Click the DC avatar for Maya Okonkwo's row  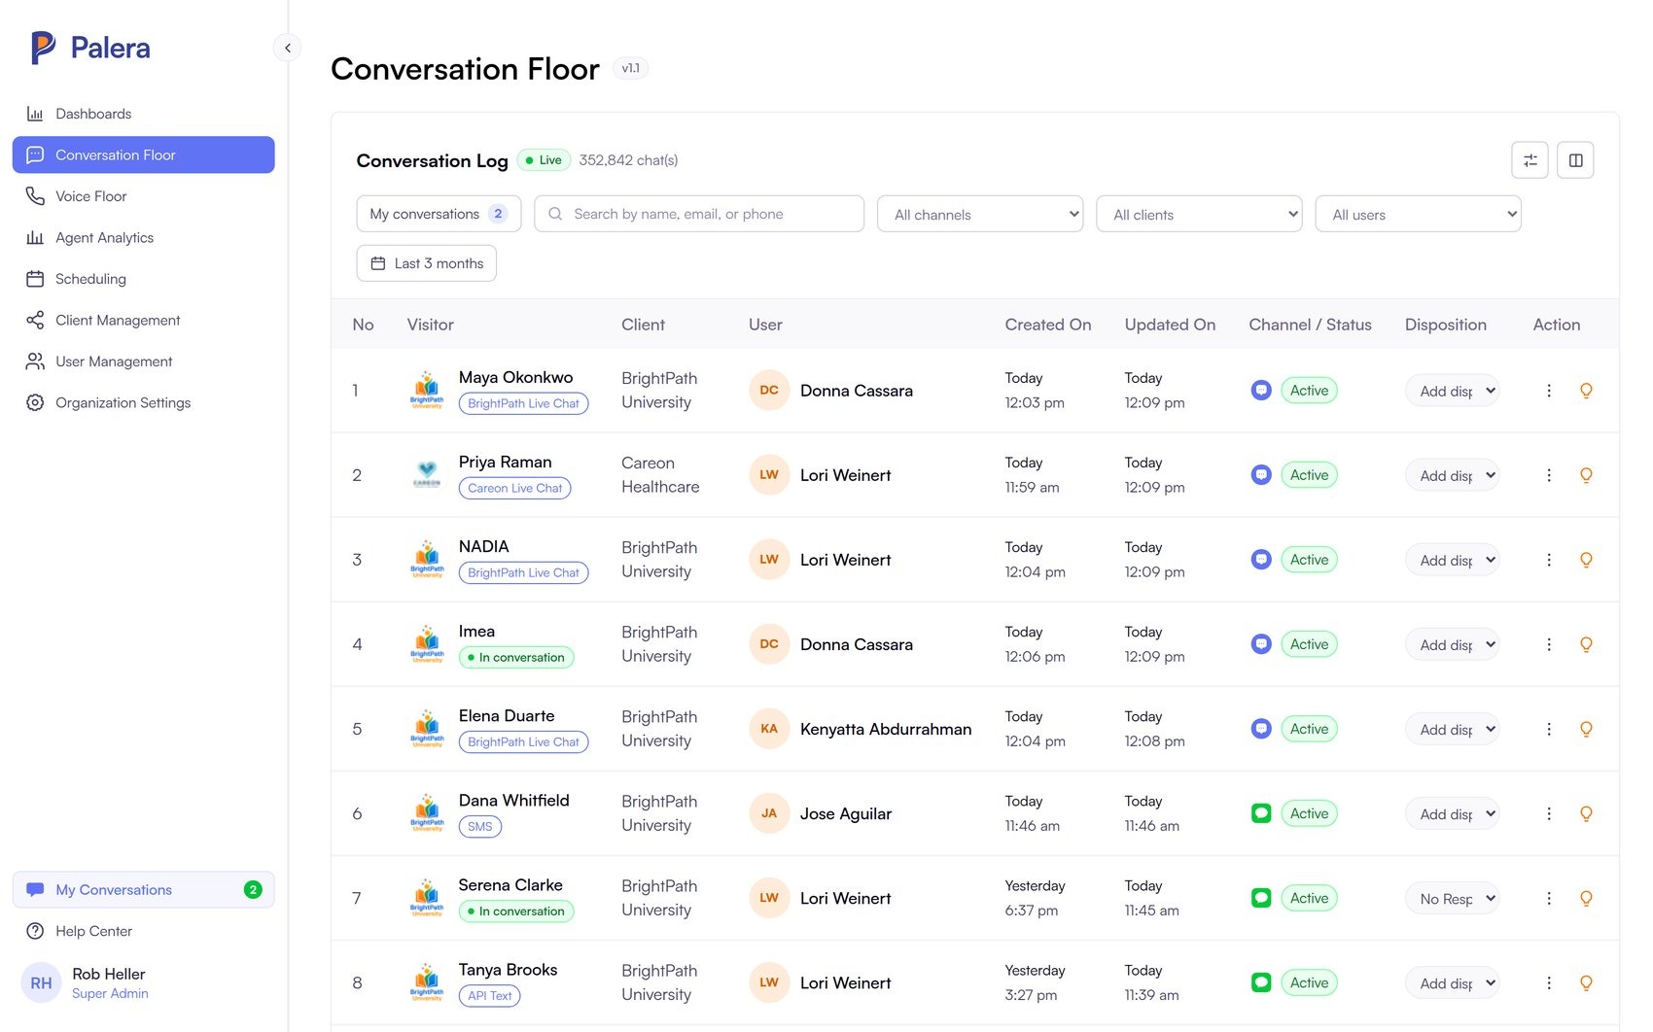(x=769, y=391)
